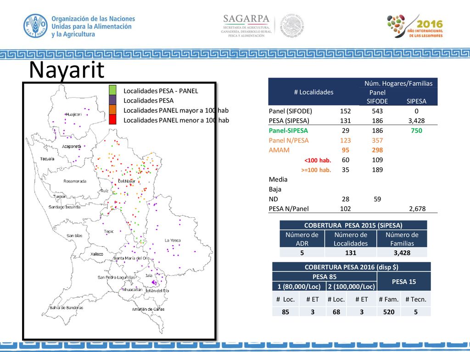Viewport: 470px width, 352px height.
Task: Select Del Nayar municipality label
Action: [127, 181]
